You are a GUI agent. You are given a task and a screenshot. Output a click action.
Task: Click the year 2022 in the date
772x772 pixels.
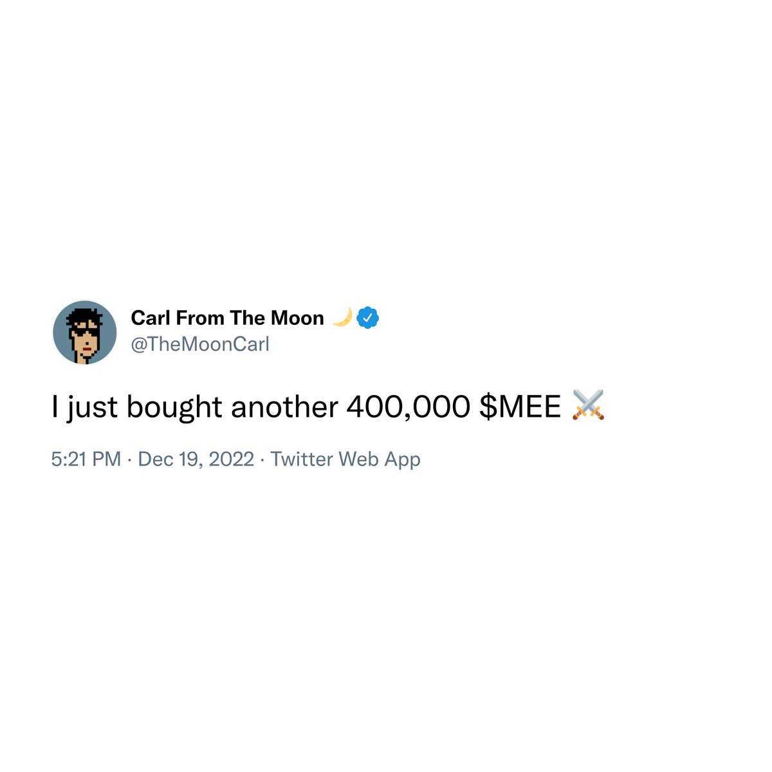232,459
